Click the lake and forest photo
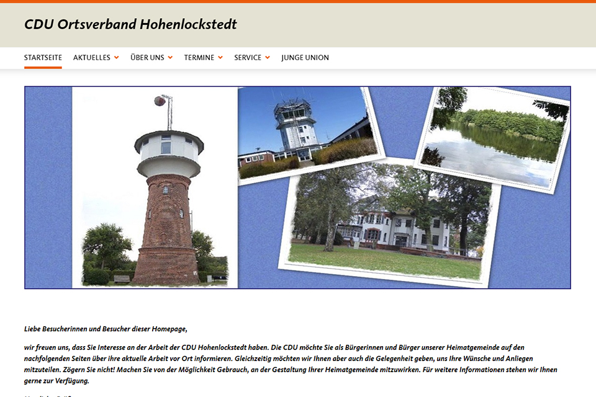 coord(494,136)
